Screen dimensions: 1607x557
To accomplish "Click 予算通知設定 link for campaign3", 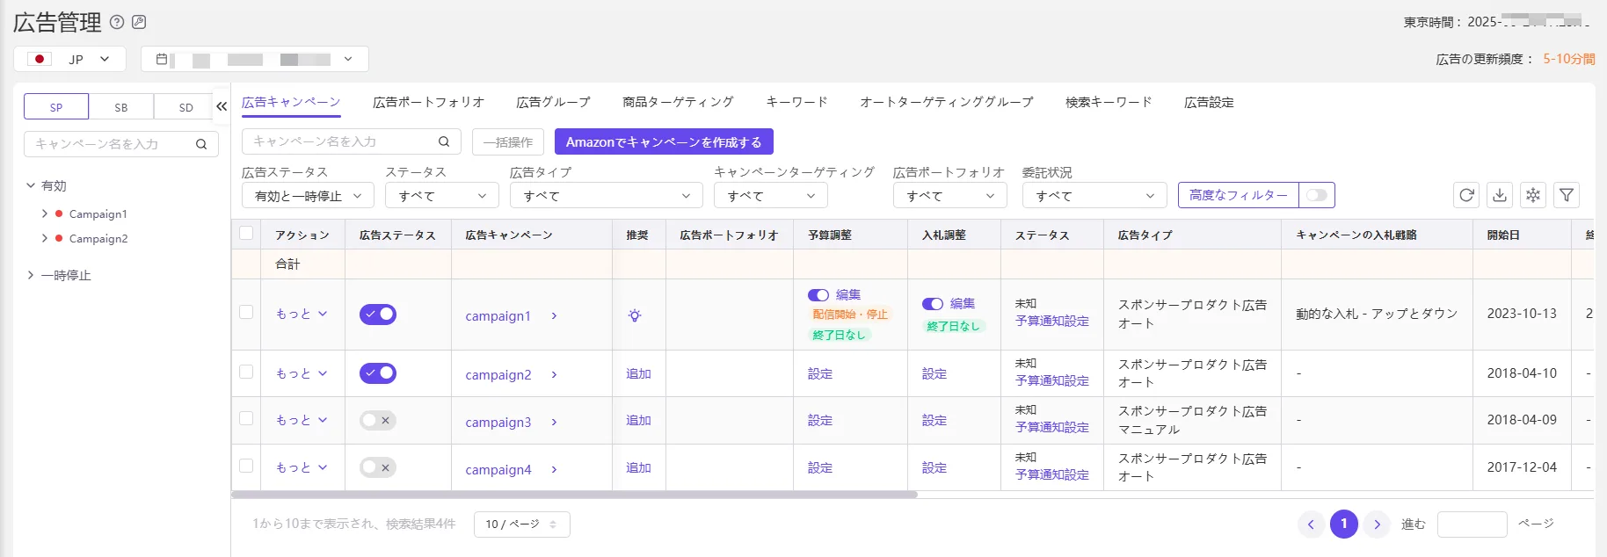I will click(x=1052, y=427).
